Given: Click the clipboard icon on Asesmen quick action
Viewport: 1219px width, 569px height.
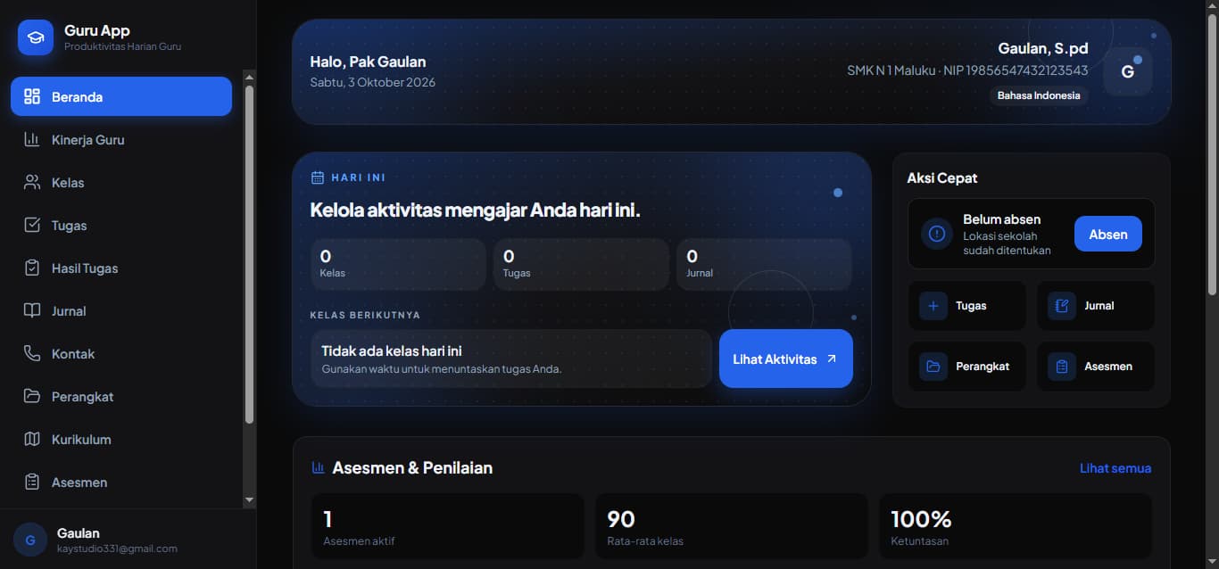Looking at the screenshot, I should 1062,367.
